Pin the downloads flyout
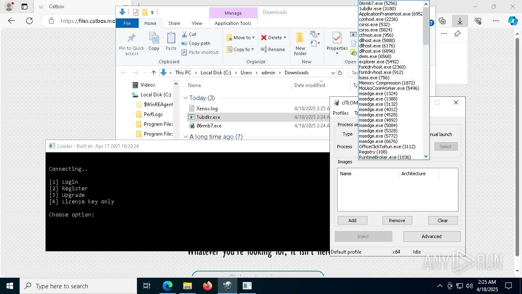Screen dimensions: 522x294 (x=458, y=34)
